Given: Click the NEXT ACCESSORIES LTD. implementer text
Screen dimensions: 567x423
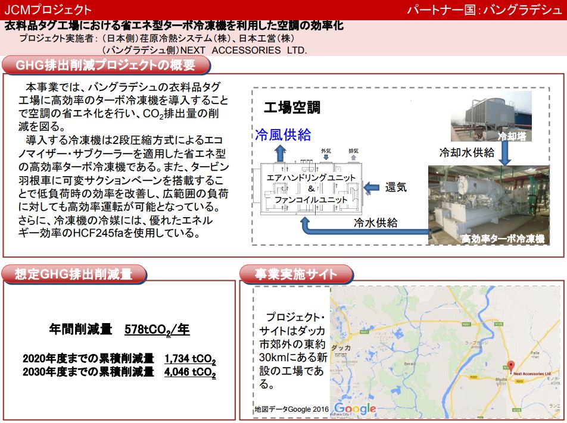Looking at the screenshot, I should tap(244, 50).
